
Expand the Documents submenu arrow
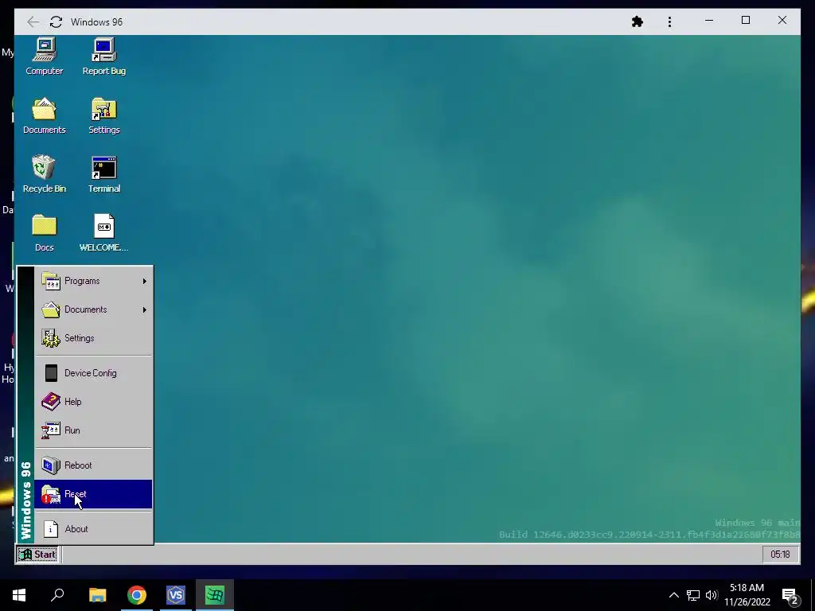[x=145, y=309]
